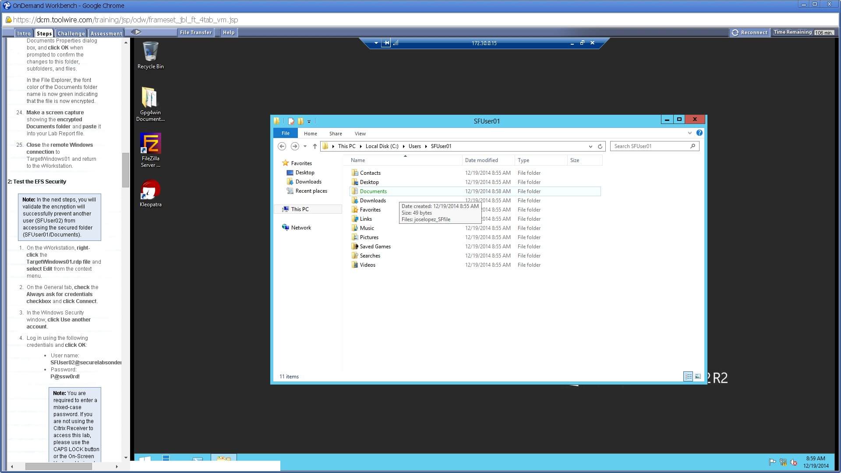Click the up directory arrow icon
This screenshot has height=473, width=841.
[x=315, y=146]
